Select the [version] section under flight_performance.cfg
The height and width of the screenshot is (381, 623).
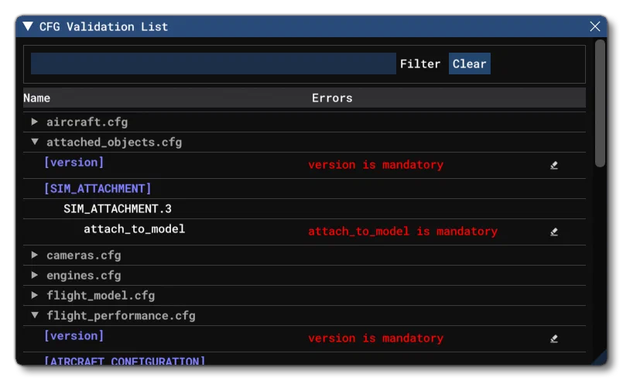[74, 335]
